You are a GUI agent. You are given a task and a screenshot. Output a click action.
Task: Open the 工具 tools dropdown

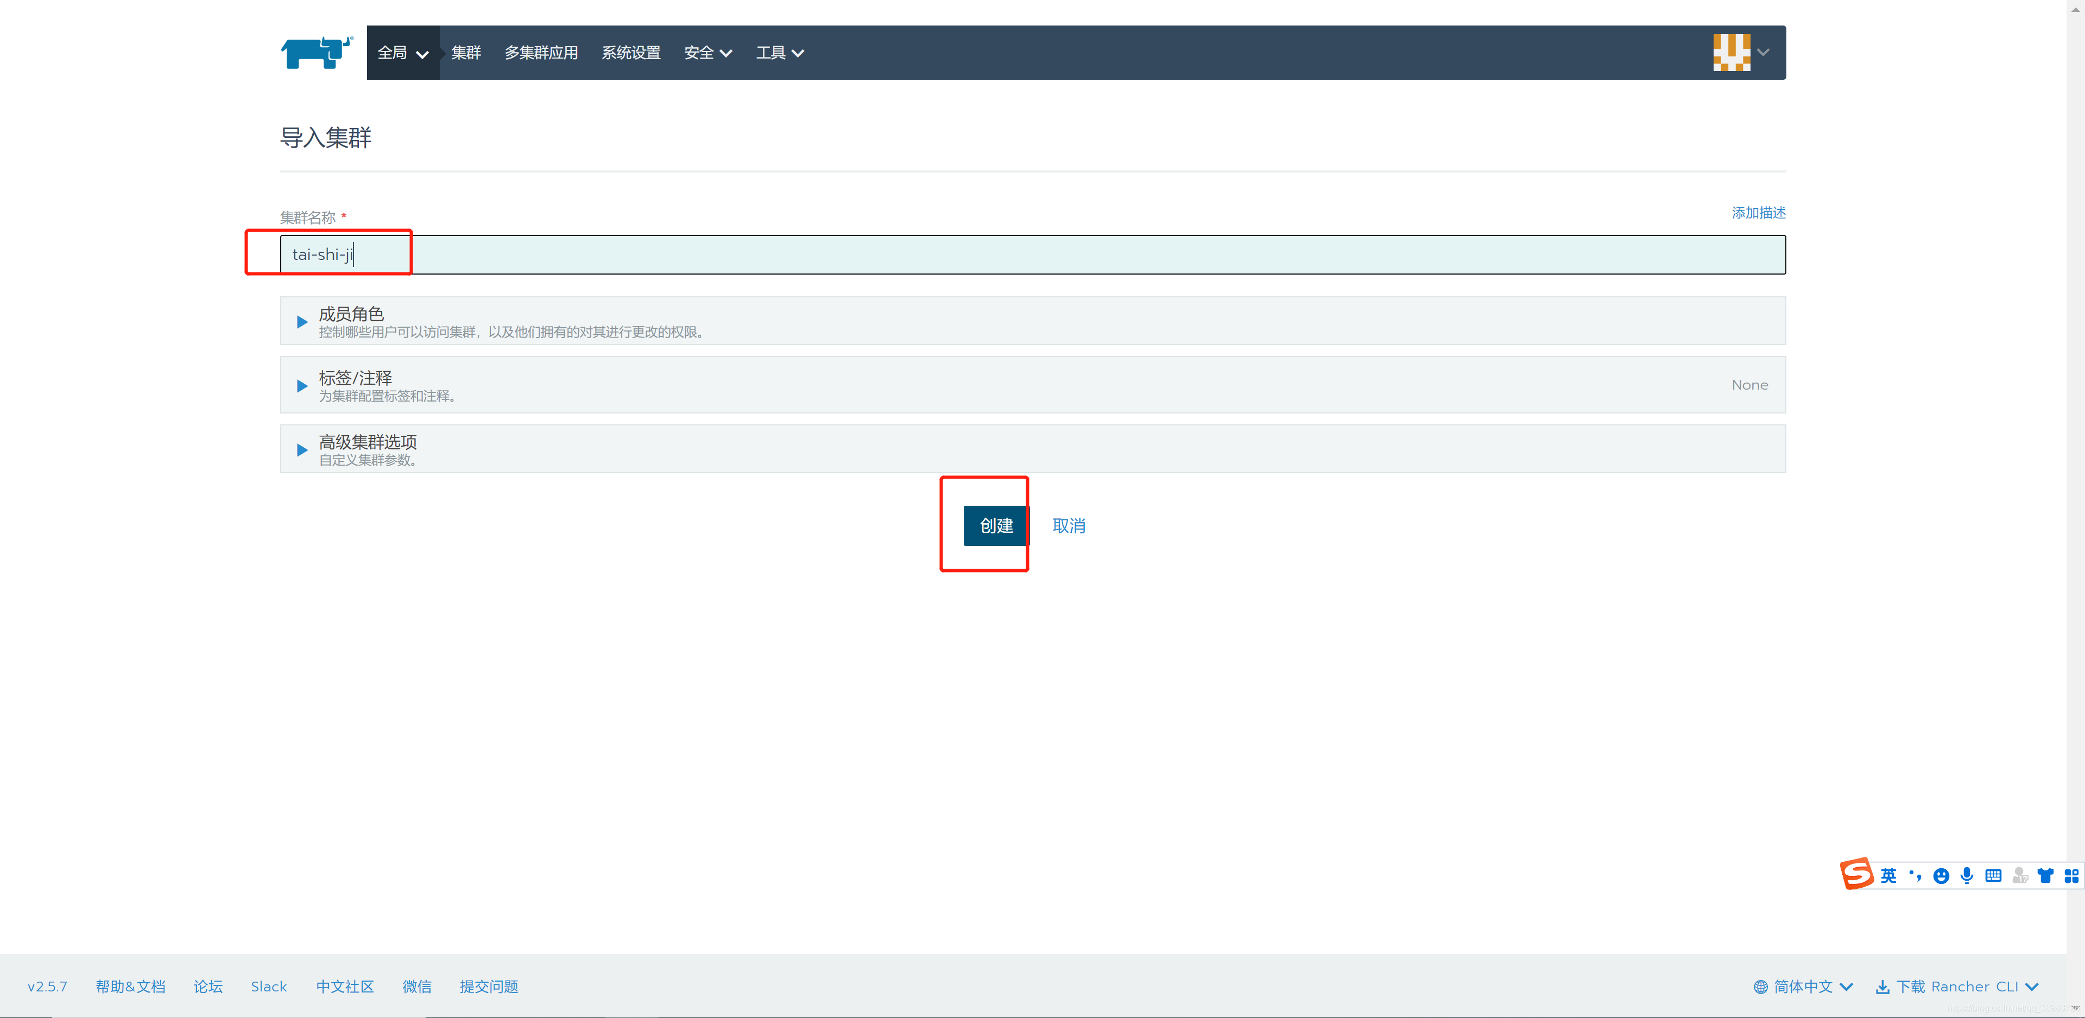[780, 53]
